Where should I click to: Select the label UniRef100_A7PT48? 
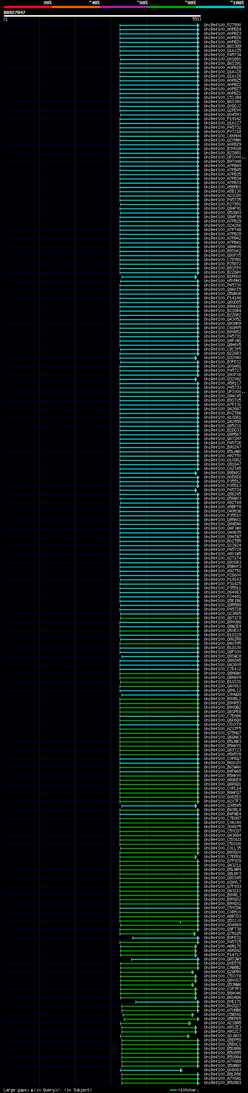(222, 230)
